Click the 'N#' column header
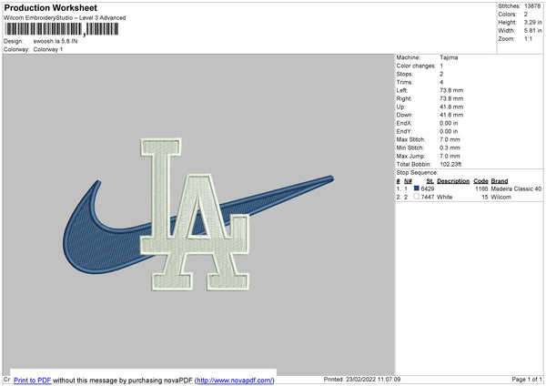 [x=408, y=181]
